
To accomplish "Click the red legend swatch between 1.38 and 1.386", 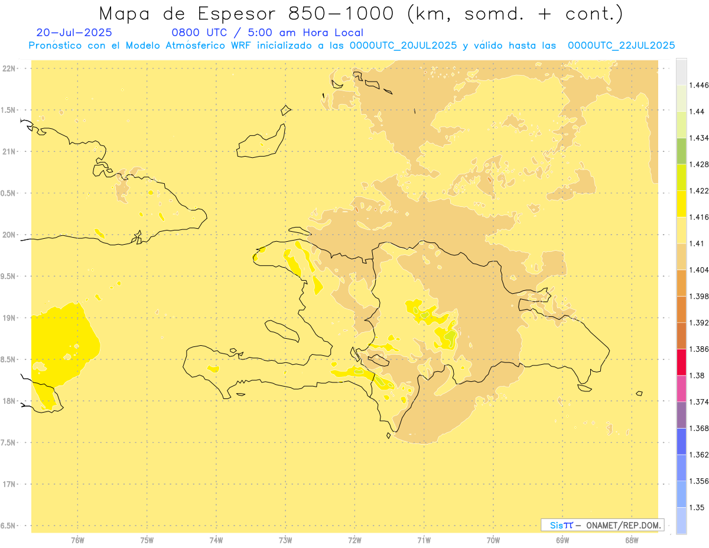I will [681, 362].
